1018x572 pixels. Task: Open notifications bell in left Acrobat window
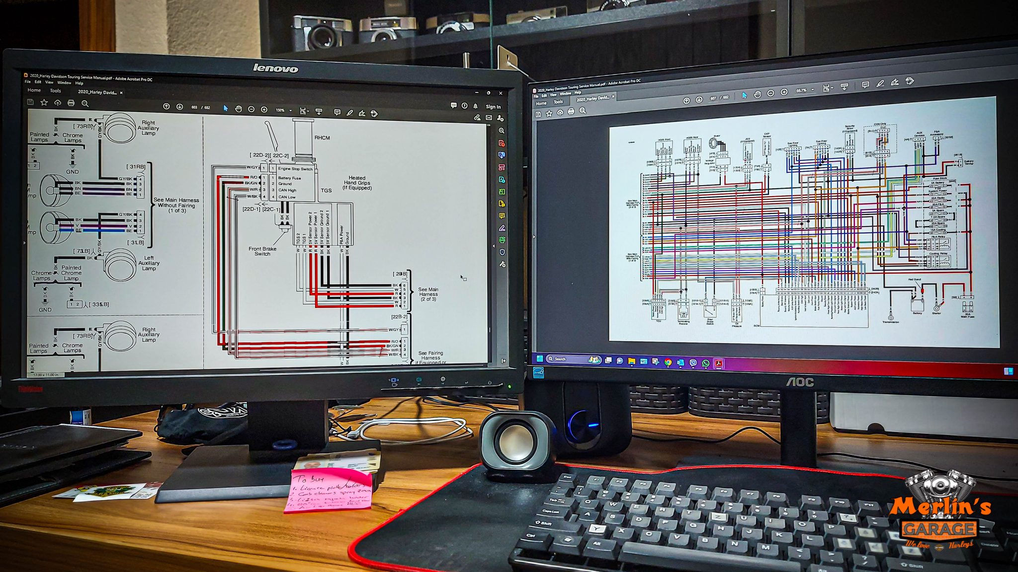tap(476, 106)
